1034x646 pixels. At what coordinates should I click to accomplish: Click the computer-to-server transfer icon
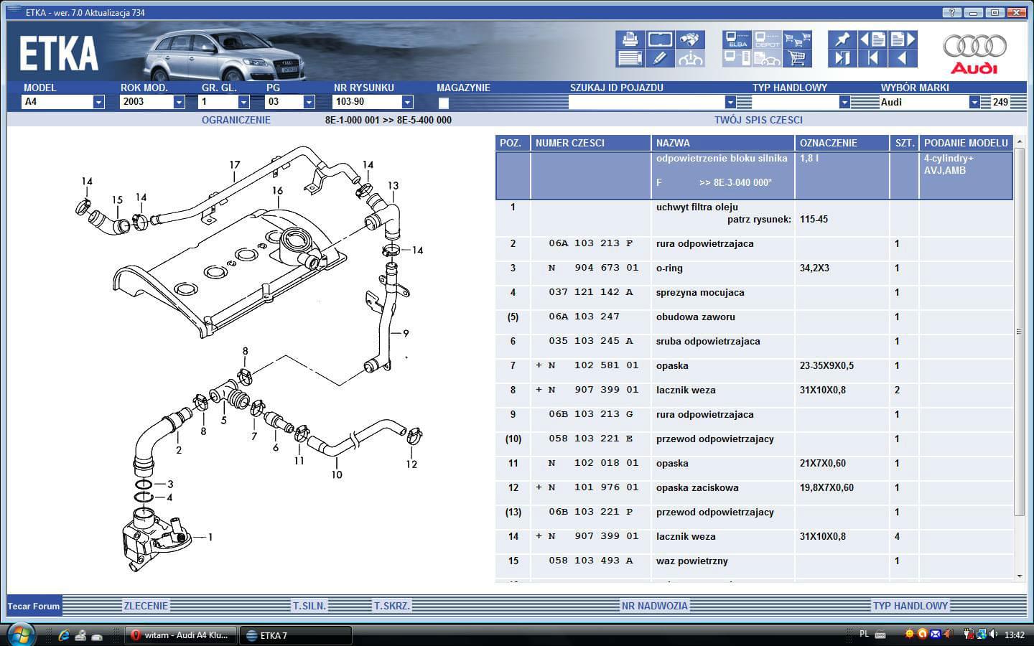click(x=737, y=58)
